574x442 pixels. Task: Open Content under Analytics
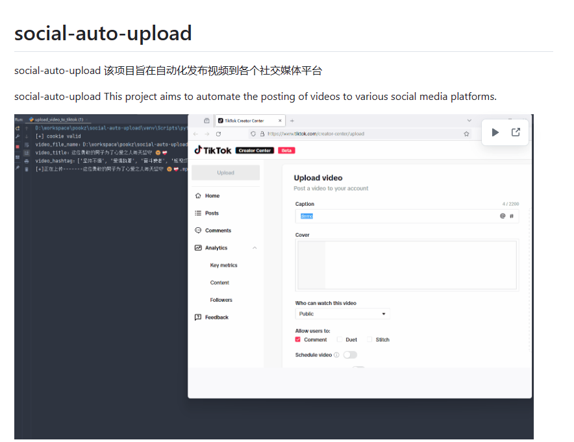[x=219, y=282]
